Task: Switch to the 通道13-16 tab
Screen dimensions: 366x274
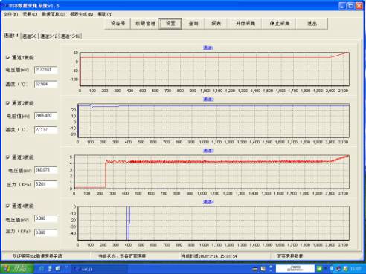Action: tap(71, 36)
